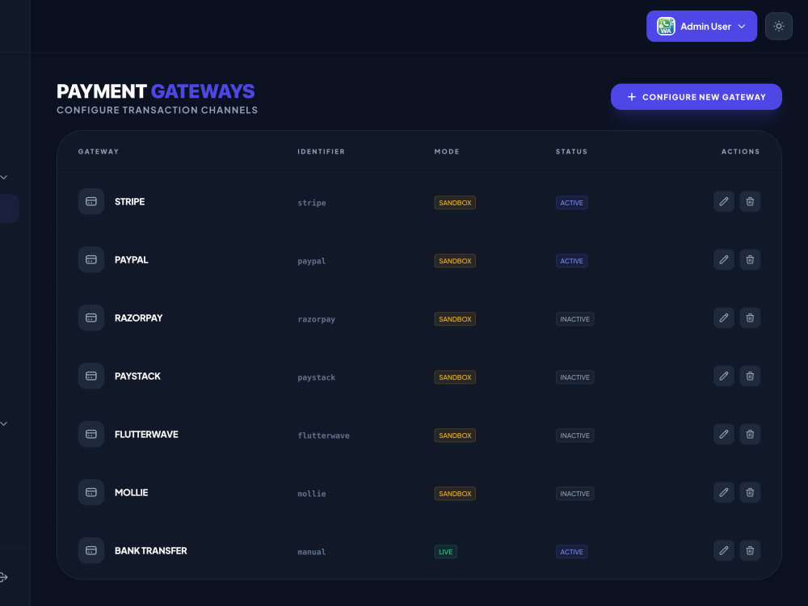Screen dimensions: 808x606
Task: Delete the Razorpay gateway
Action: pos(750,318)
